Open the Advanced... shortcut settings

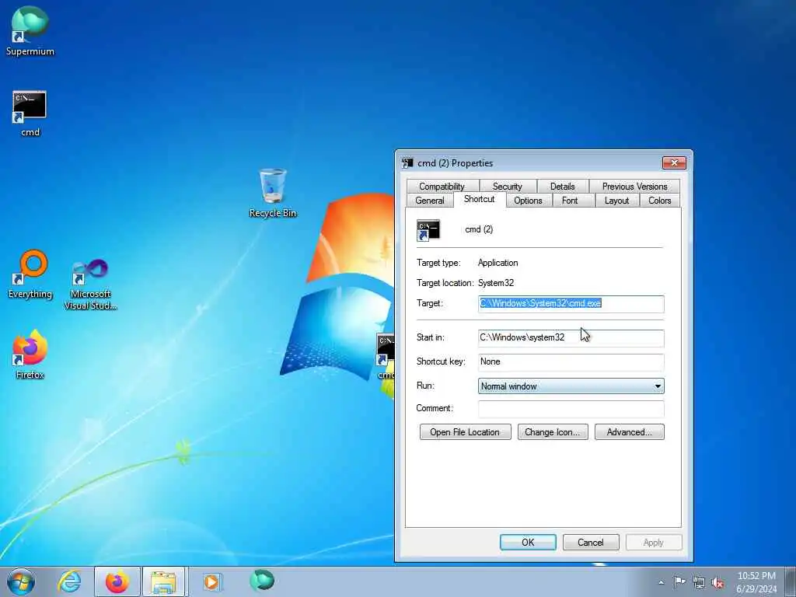[629, 432]
